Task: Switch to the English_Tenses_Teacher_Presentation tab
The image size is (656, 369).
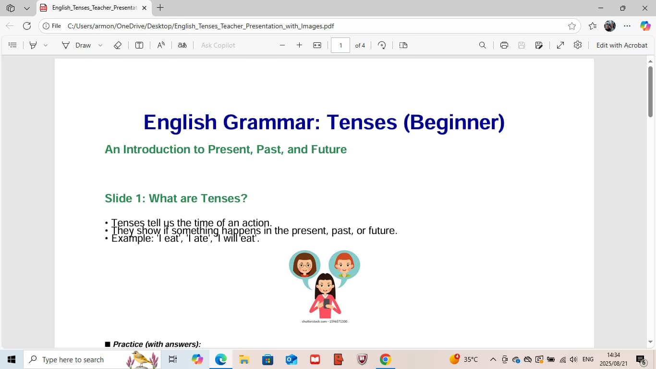Action: tap(94, 8)
